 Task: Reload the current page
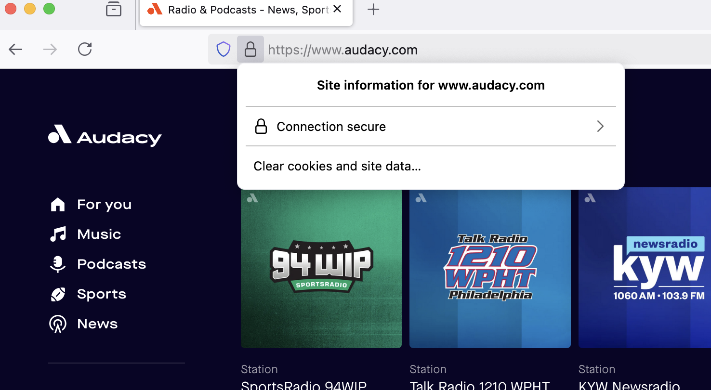[x=85, y=49]
